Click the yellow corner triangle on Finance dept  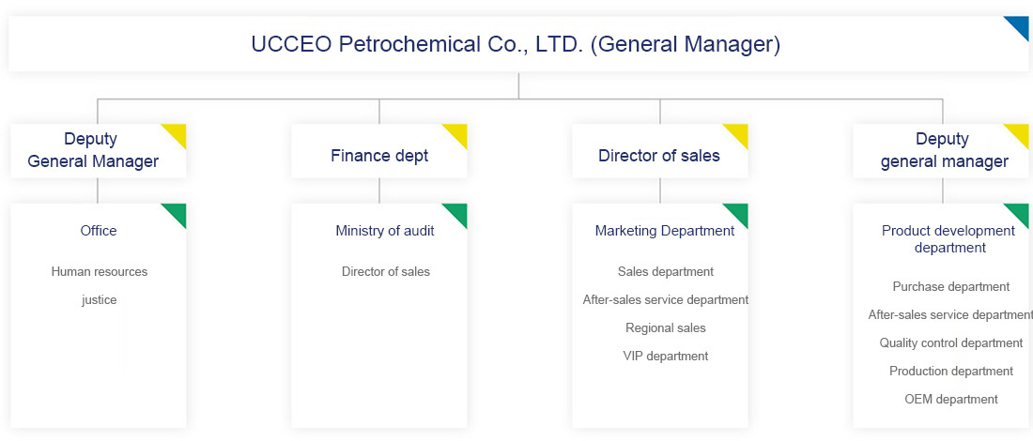point(458,132)
